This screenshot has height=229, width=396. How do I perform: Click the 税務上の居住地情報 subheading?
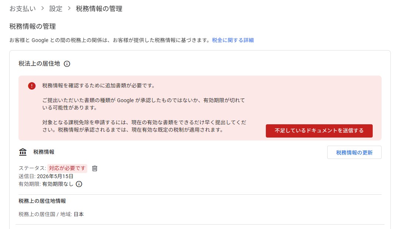[42, 201]
